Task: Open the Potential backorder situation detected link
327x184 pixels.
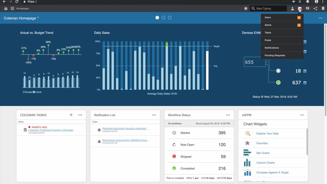Action: click(x=126, y=129)
